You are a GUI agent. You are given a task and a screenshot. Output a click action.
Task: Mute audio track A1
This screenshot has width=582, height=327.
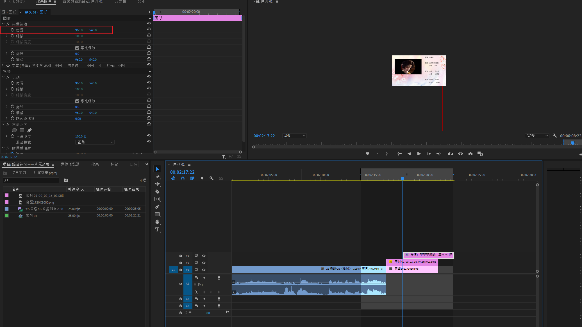coord(204,278)
